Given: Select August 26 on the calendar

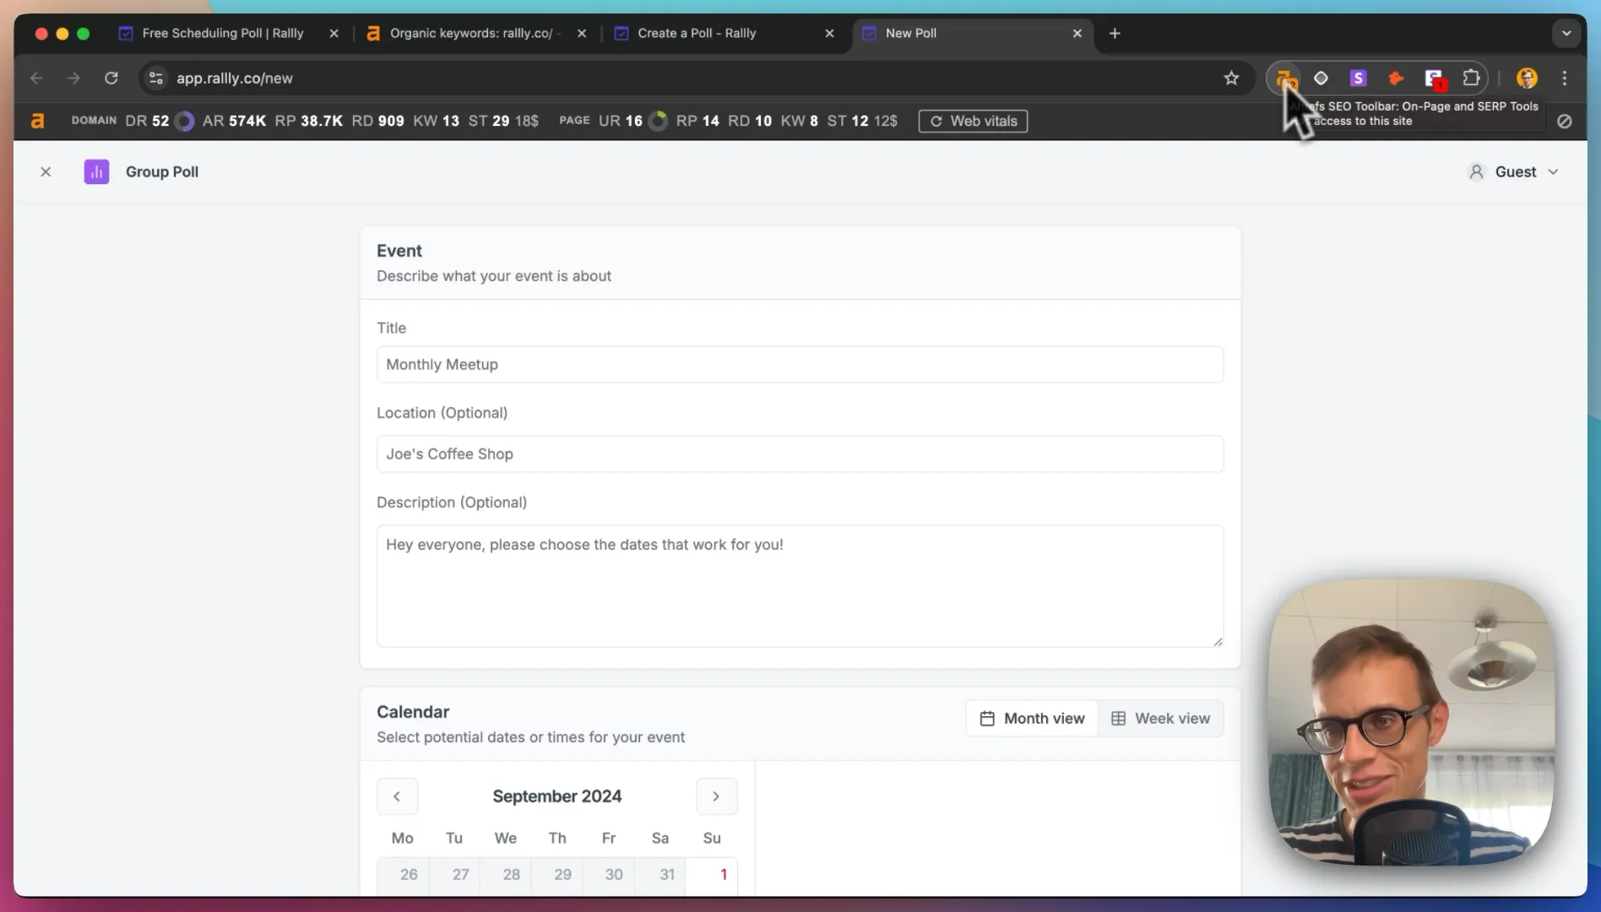Looking at the screenshot, I should 404,875.
